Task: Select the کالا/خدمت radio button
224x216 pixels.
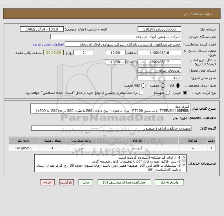Action: pos(143,86)
